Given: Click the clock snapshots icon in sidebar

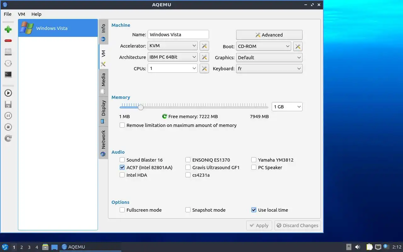Looking at the screenshot, I should [x=8, y=63].
